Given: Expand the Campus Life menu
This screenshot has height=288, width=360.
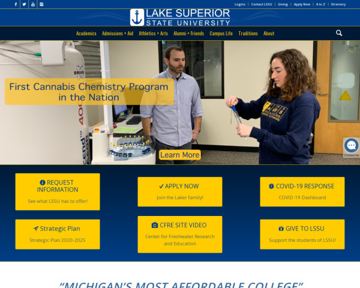Looking at the screenshot, I should pos(221,34).
